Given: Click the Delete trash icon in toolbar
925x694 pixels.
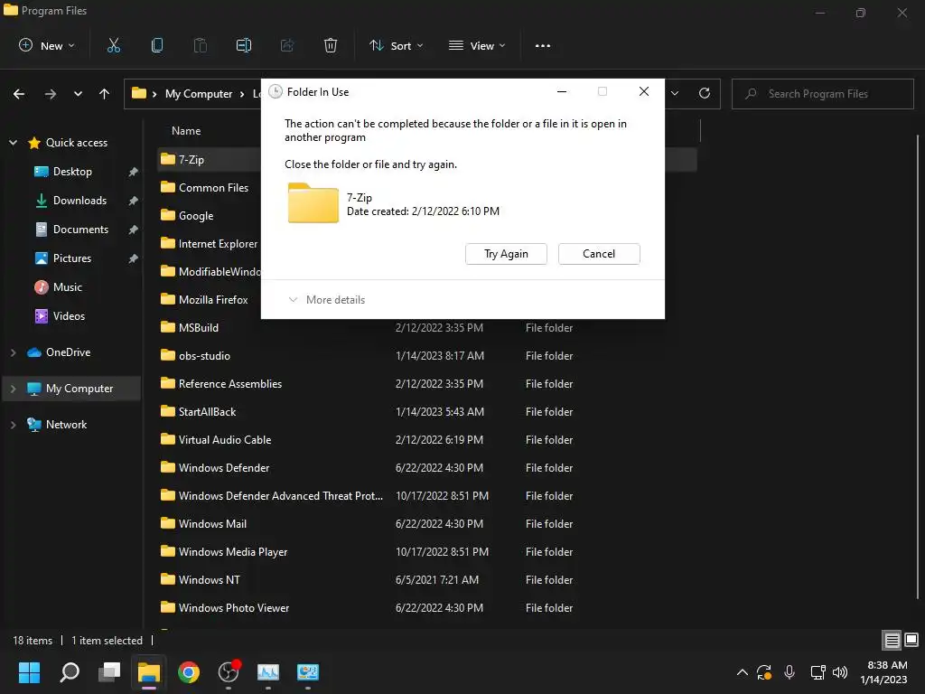Looking at the screenshot, I should point(331,45).
